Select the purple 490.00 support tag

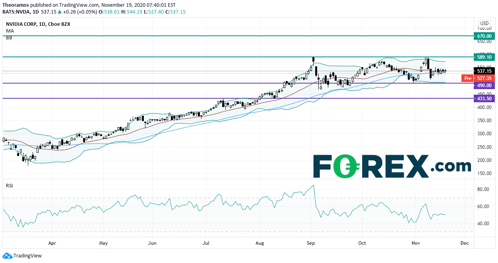click(484, 86)
